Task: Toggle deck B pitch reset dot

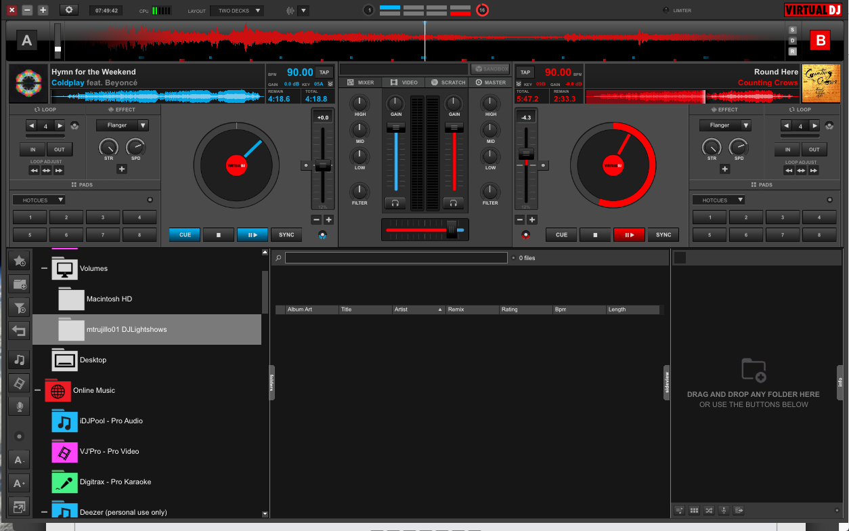Action: click(x=543, y=165)
